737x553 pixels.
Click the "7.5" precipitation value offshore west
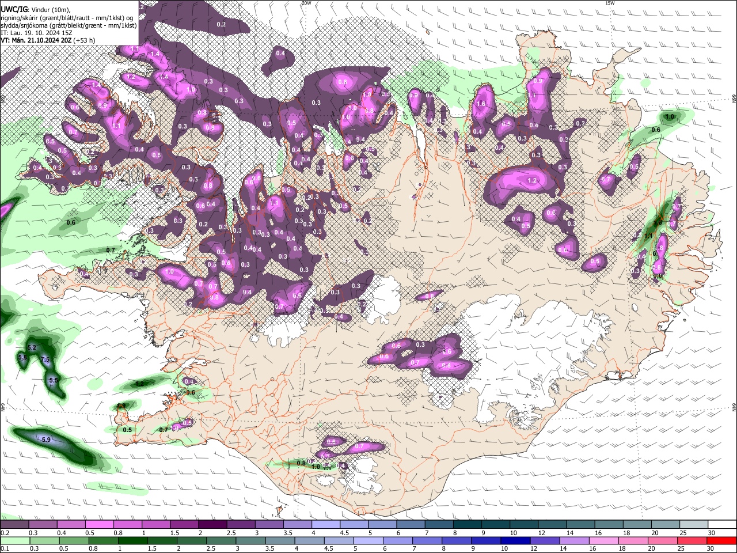click(x=45, y=360)
